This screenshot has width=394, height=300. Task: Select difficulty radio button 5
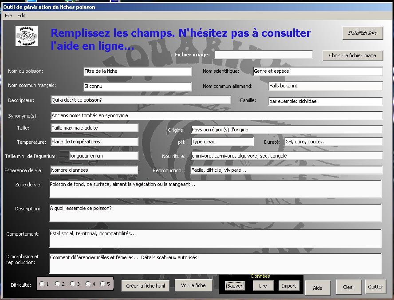pyautogui.click(x=103, y=284)
